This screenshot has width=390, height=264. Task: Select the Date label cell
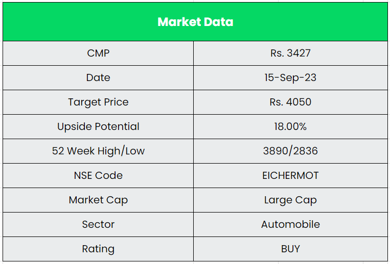pyautogui.click(x=98, y=77)
